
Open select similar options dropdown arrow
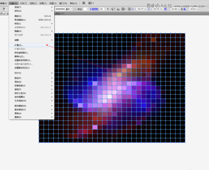tap(114, 9)
